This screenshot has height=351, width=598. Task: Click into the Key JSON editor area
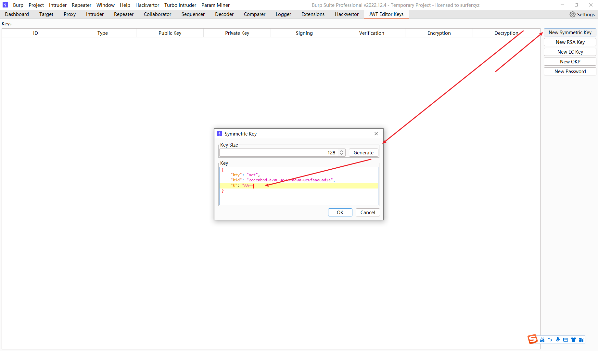click(x=299, y=186)
